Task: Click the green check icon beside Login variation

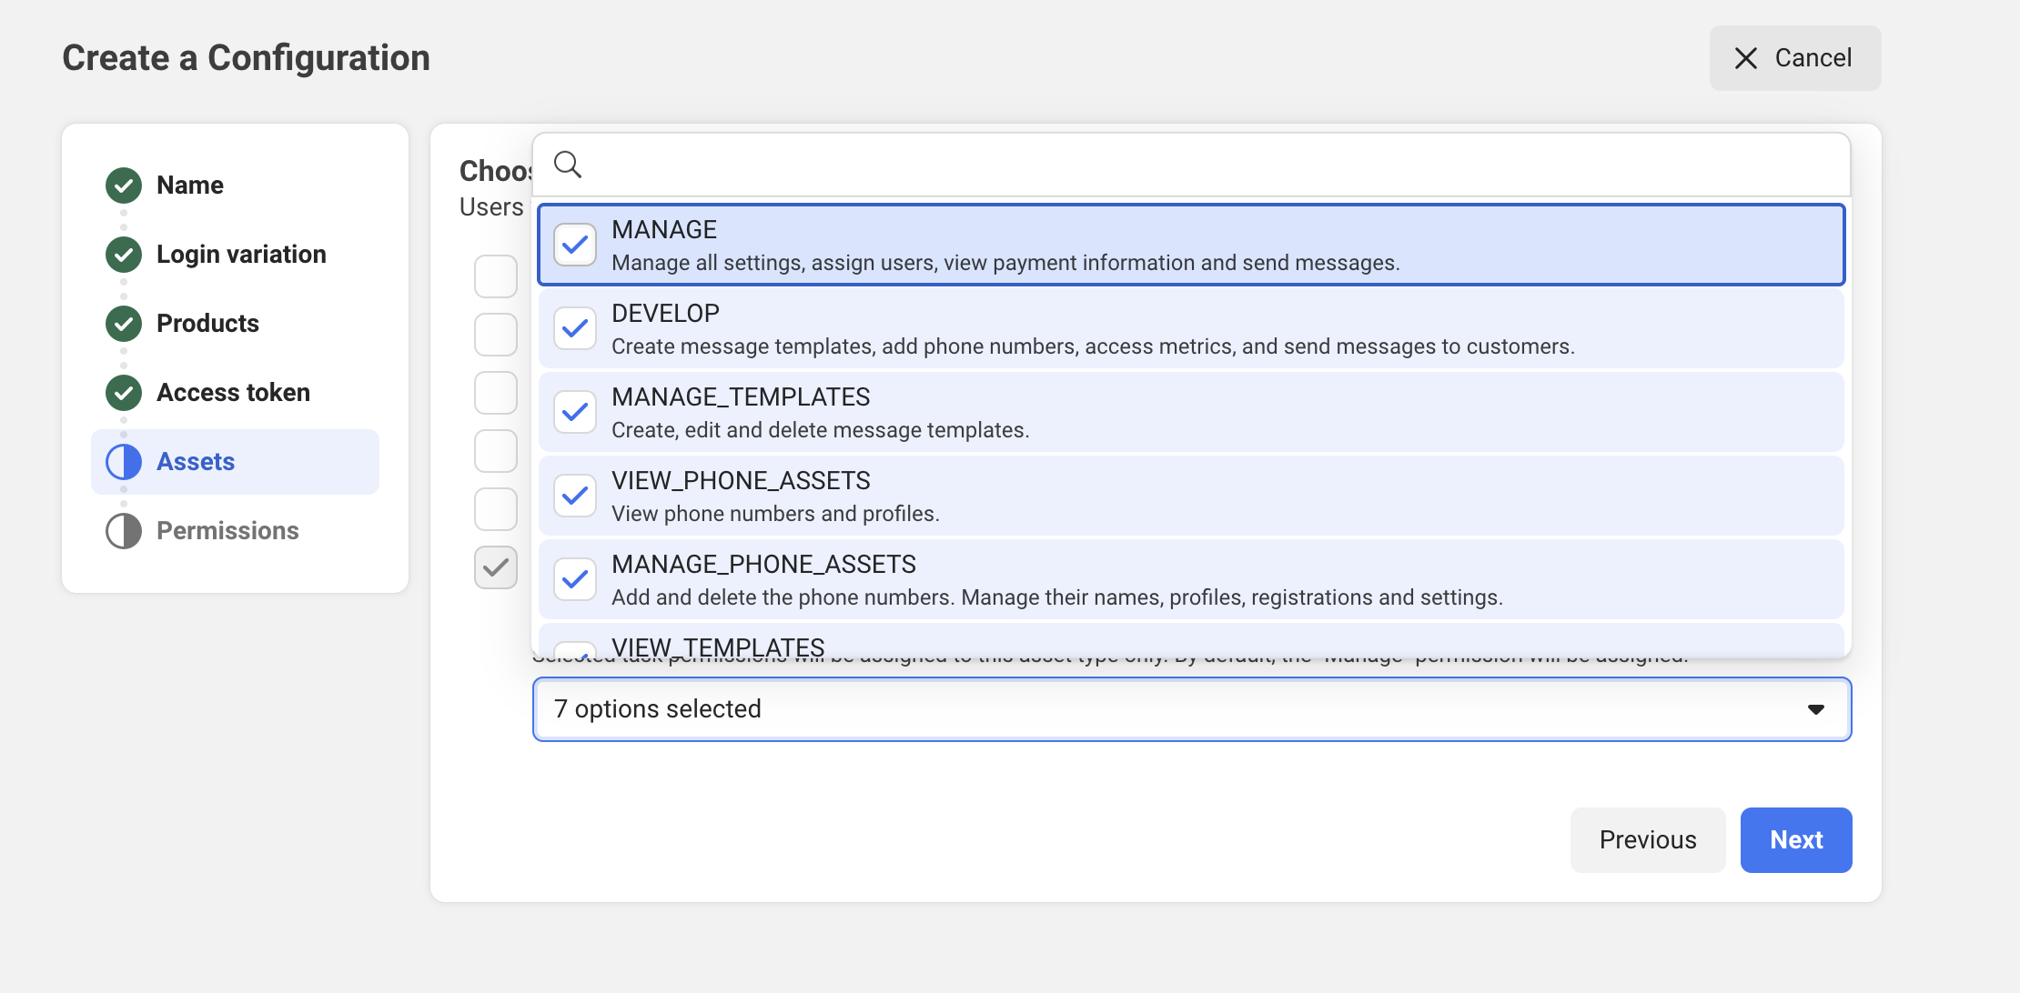Action: (x=124, y=255)
